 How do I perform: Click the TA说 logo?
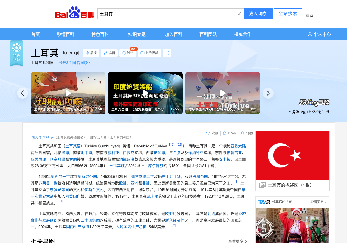pyautogui.click(x=264, y=202)
